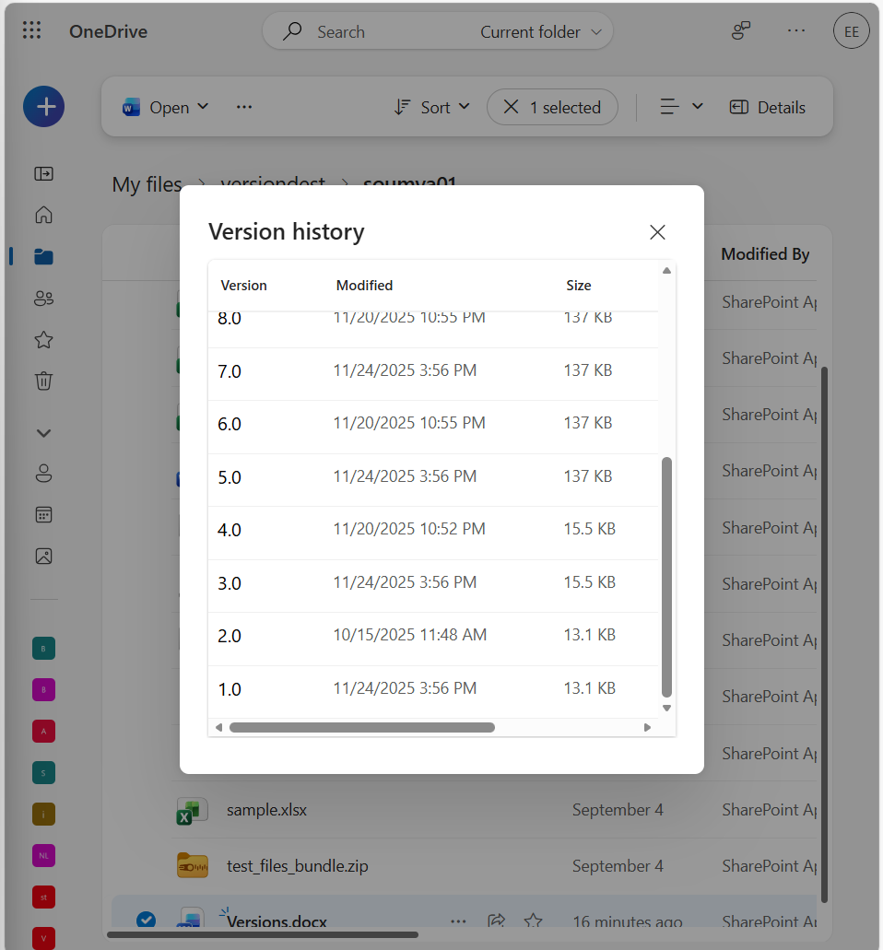Deselect the checkbox on Versions.docx row

pos(147,920)
